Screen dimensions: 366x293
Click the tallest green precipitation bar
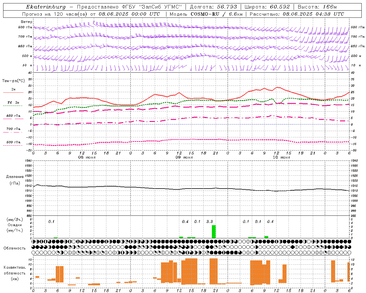214,232
